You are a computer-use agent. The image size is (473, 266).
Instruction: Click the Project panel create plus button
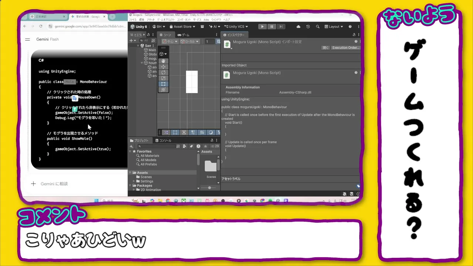(131, 146)
